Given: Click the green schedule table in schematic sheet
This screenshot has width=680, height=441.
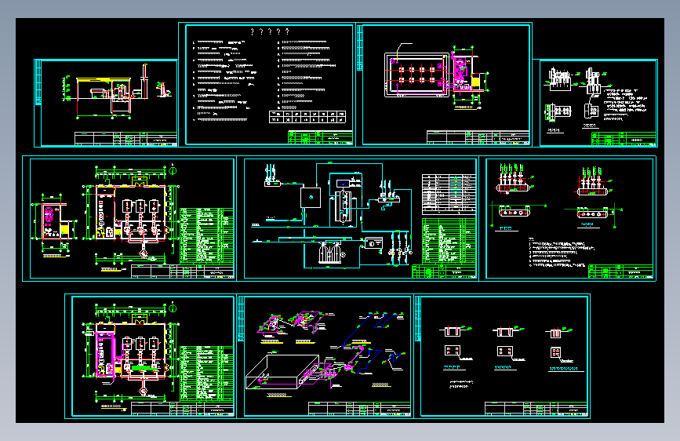Looking at the screenshot, I should [449, 241].
